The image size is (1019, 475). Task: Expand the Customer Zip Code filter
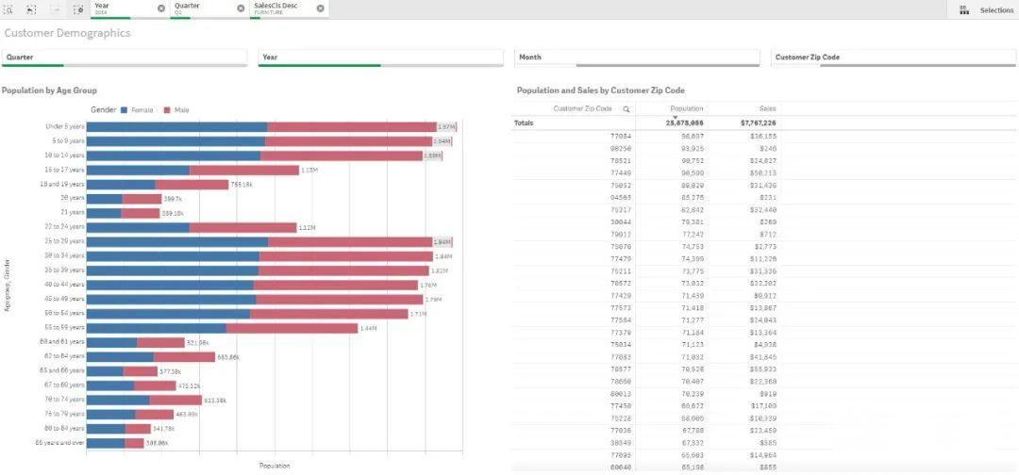click(893, 57)
